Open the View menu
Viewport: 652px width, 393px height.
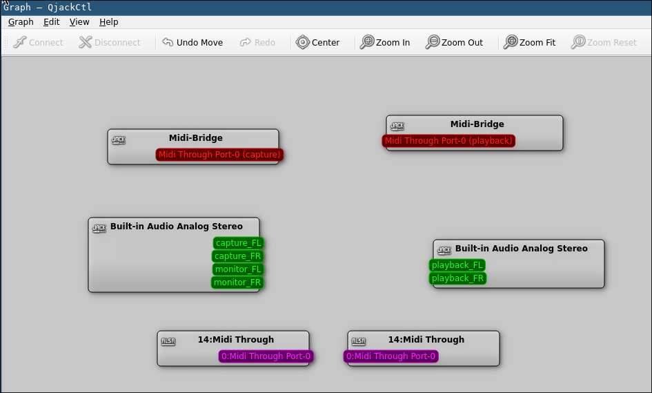pyautogui.click(x=79, y=22)
